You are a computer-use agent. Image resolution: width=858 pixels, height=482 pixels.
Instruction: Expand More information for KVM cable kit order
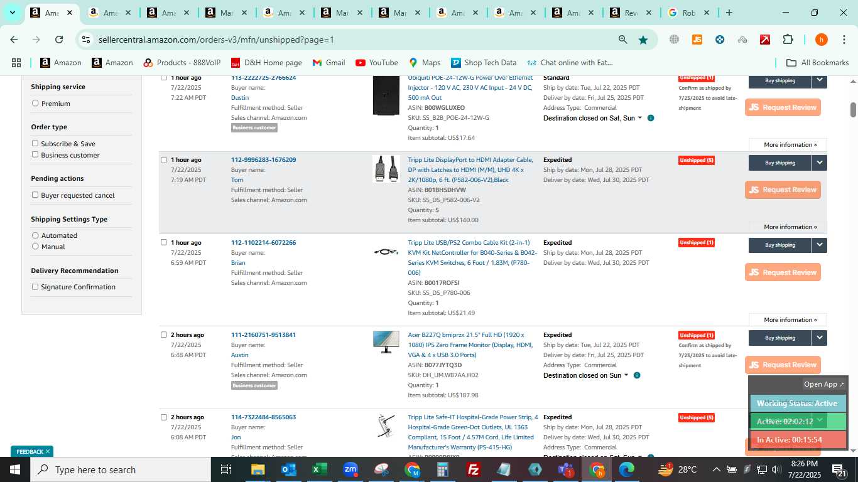[788, 320]
